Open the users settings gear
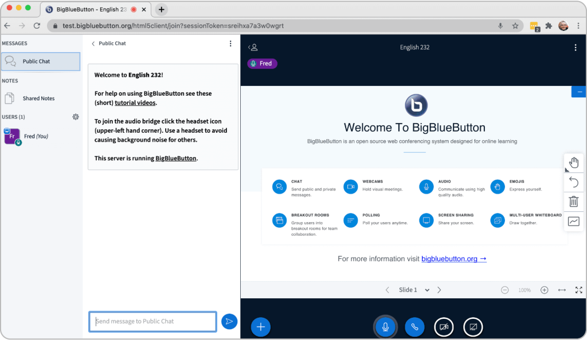Viewport: 587px width, 340px height. pyautogui.click(x=76, y=117)
